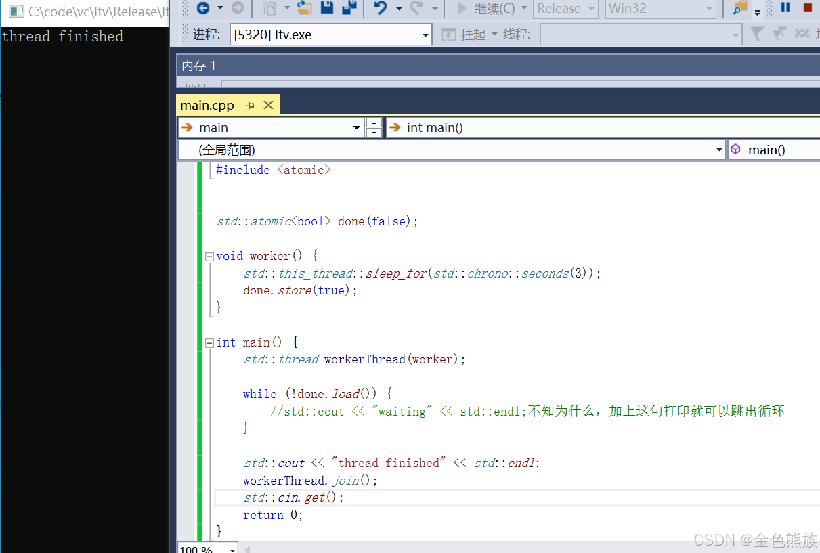Click the std::thread workerThread(worker) line
The height and width of the screenshot is (553, 820).
pyautogui.click(x=355, y=359)
